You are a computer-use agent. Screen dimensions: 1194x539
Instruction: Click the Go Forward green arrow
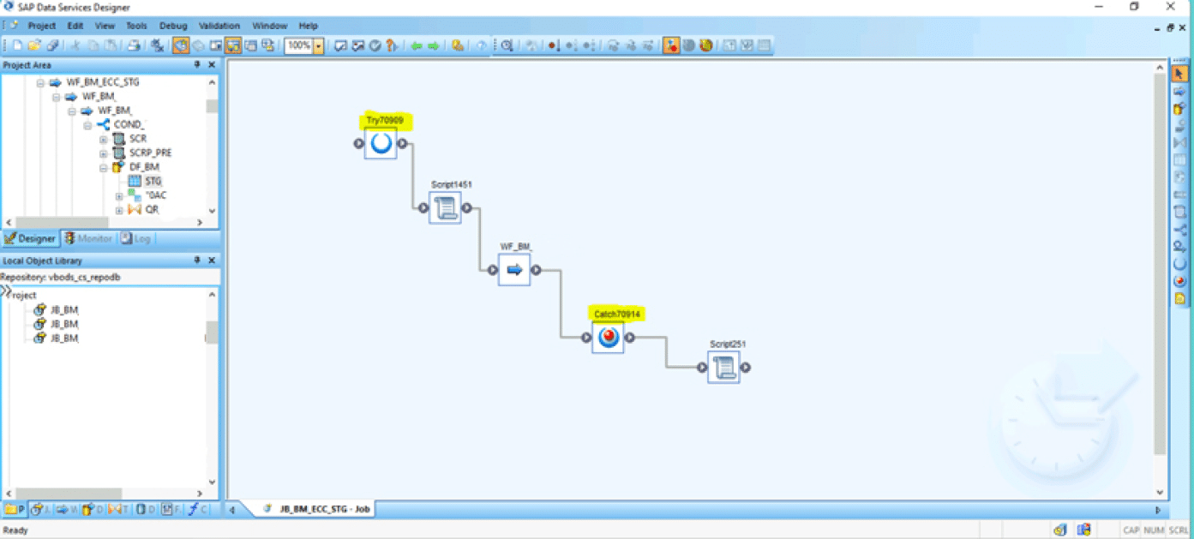[x=434, y=45]
